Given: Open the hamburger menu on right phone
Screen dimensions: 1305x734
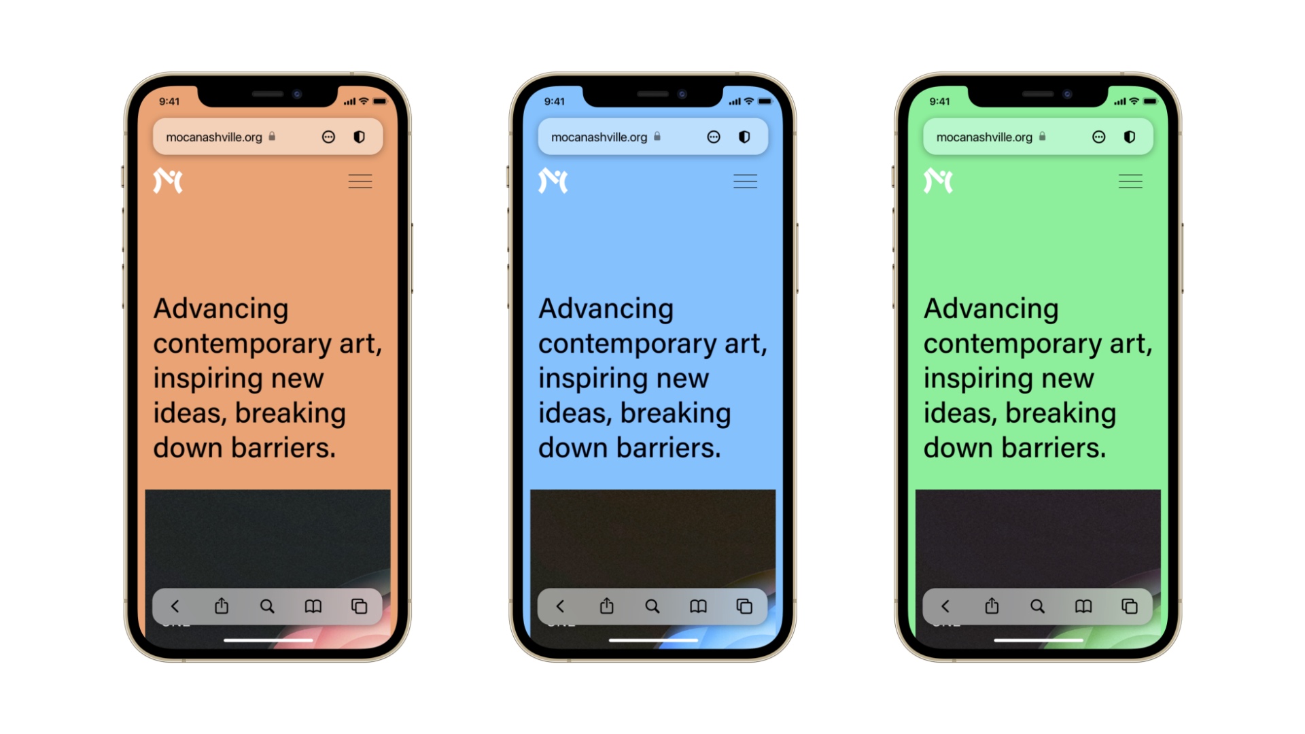Looking at the screenshot, I should 1131,180.
